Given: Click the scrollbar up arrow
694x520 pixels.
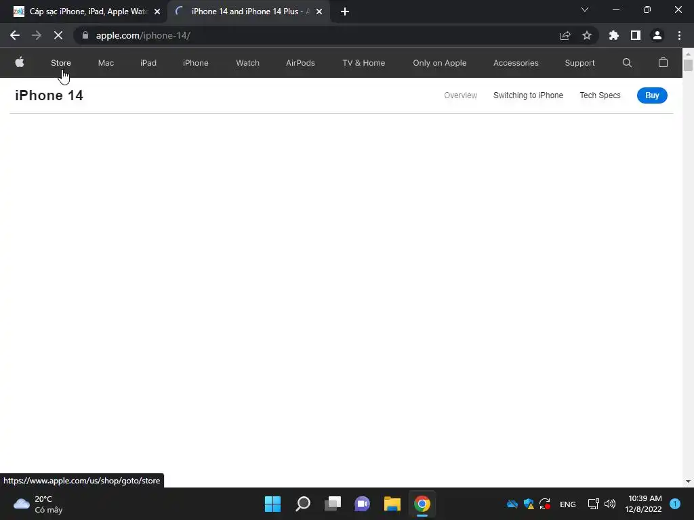Looking at the screenshot, I should pos(688,53).
